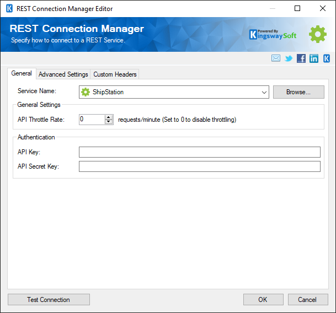
Task: Decrease API Throttle Rate with down arrow
Action: pos(109,122)
